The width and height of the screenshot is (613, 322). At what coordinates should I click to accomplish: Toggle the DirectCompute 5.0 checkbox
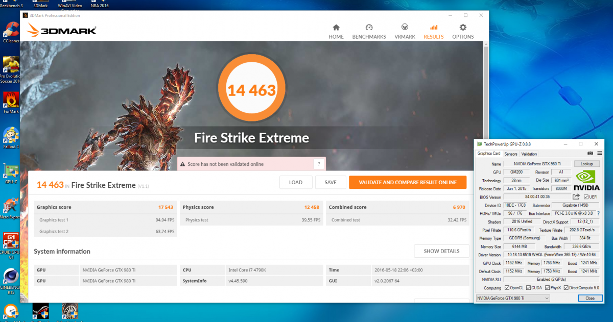pos(566,288)
